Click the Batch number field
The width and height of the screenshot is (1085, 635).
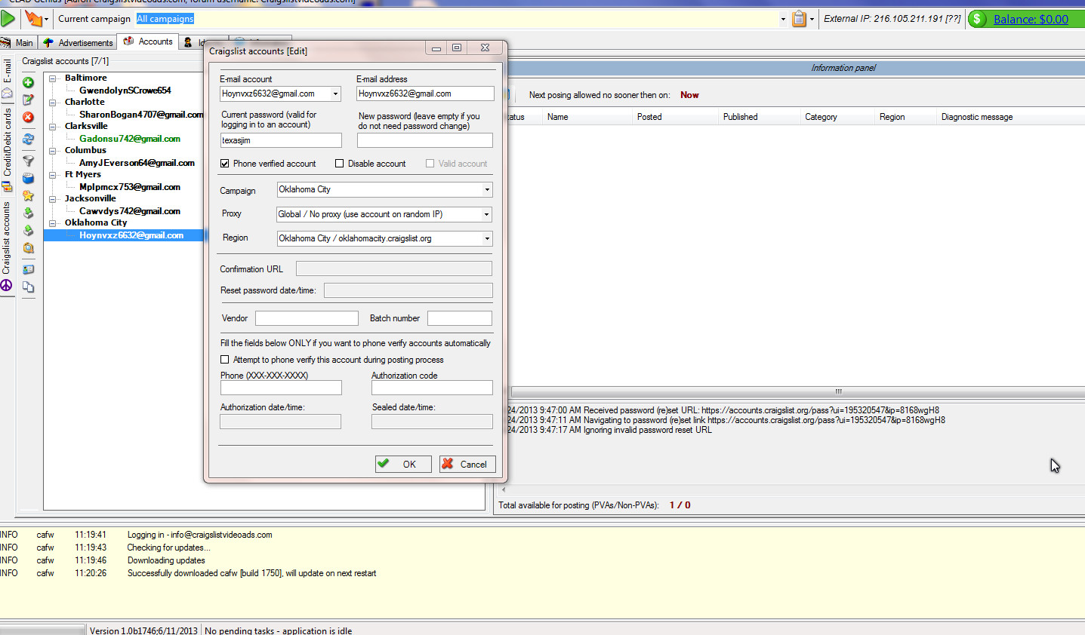point(460,318)
